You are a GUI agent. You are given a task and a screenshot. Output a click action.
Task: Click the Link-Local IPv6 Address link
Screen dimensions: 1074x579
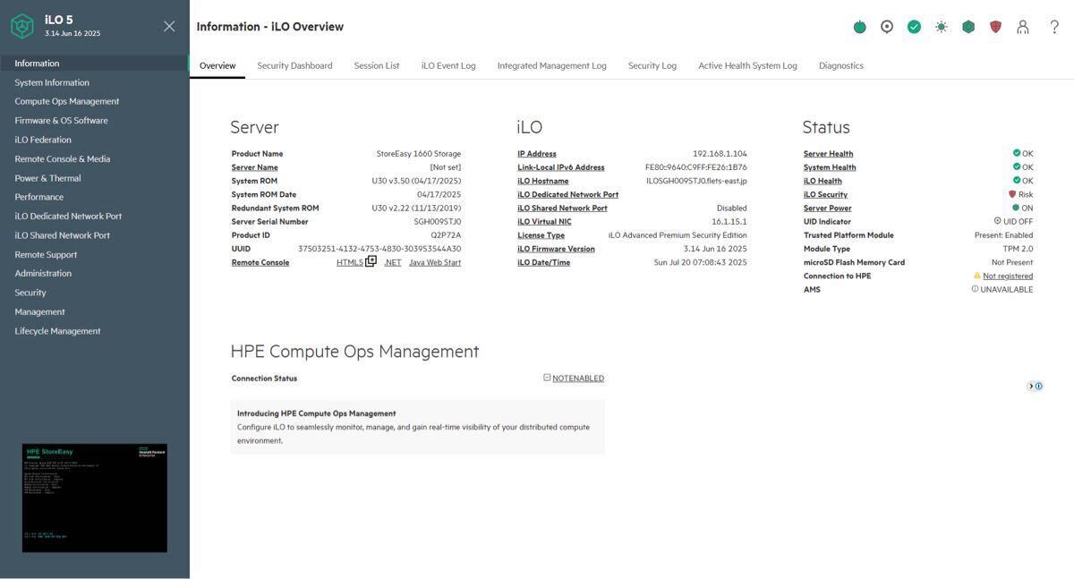click(561, 167)
